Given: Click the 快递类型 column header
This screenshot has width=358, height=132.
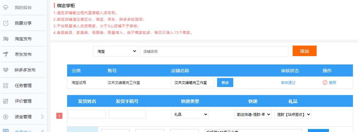Looking at the screenshot, I should (x=190, y=101).
